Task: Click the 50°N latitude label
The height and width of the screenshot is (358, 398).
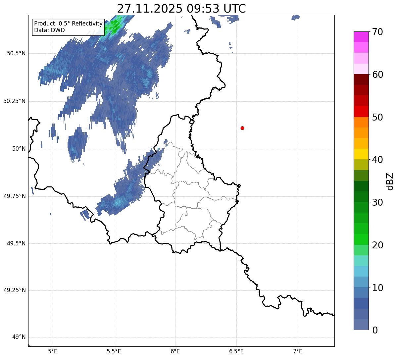Action: [x=19, y=149]
